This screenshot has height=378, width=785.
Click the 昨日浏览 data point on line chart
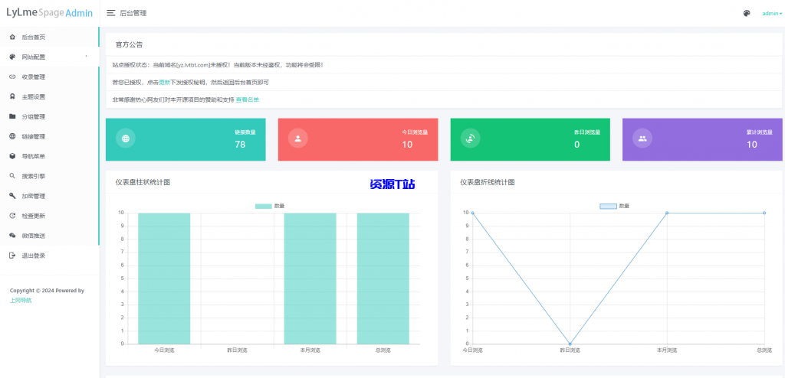pyautogui.click(x=570, y=344)
